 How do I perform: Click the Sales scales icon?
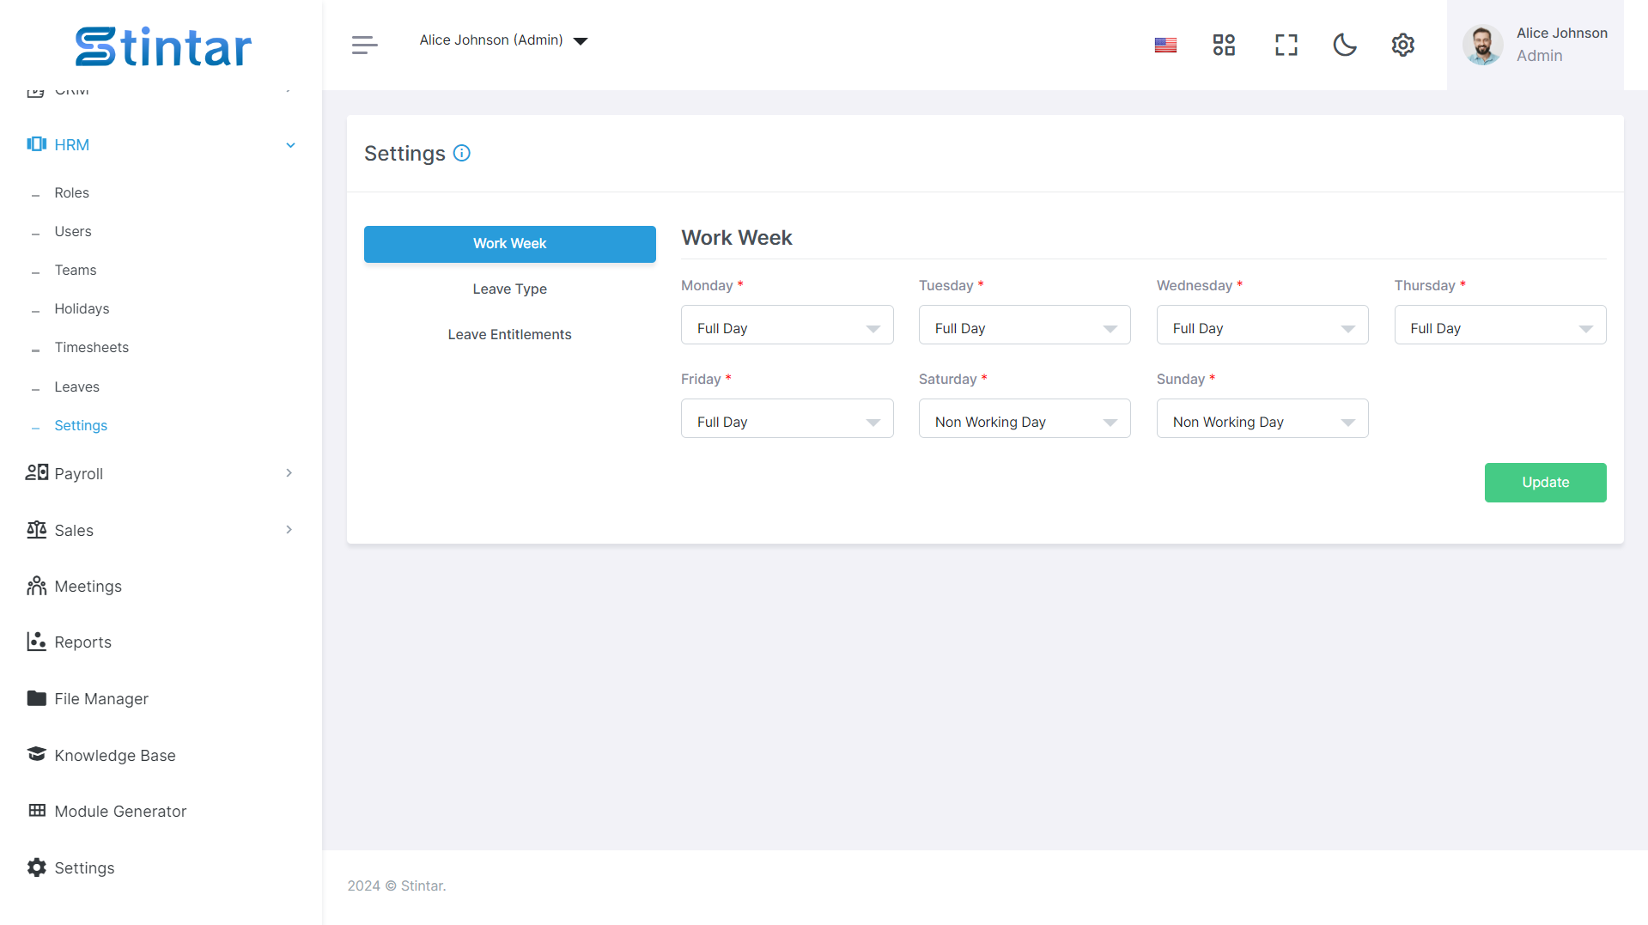[x=36, y=529]
